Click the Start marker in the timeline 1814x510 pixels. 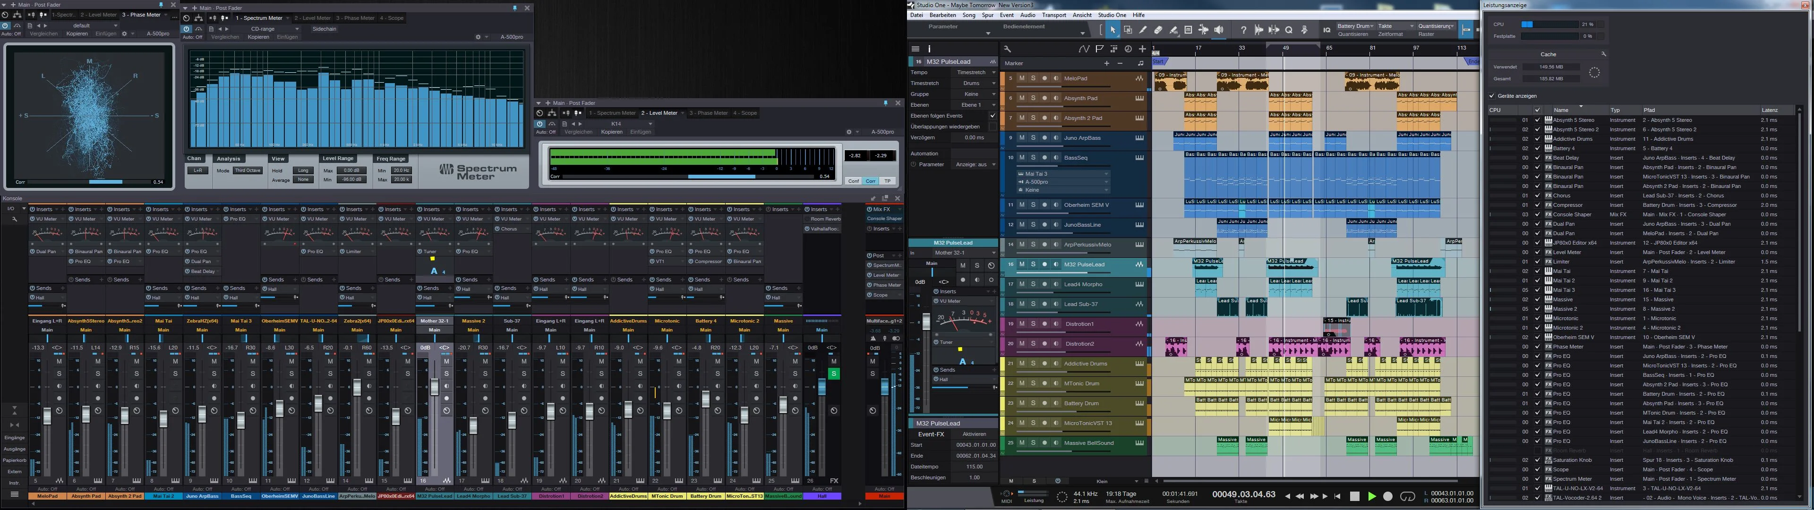click(x=1158, y=62)
